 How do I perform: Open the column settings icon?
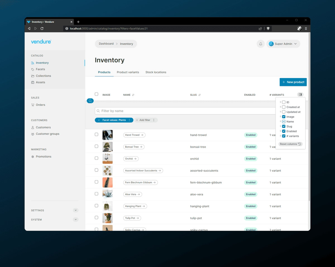point(300,95)
